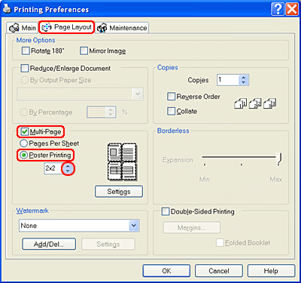Screen dimensions: 301x283
Task: Check the Mirror Image option
Action: point(84,51)
